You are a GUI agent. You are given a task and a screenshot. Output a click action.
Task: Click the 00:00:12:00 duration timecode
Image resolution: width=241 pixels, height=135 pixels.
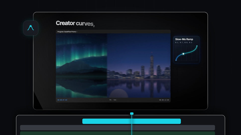[x=164, y=100]
